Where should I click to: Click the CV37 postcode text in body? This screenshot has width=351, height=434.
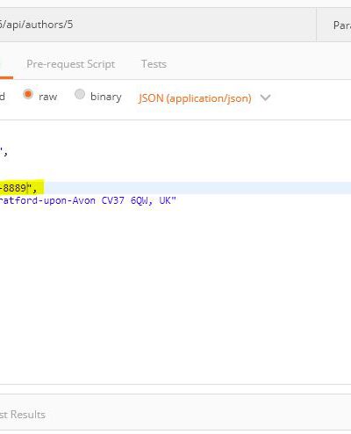click(113, 200)
